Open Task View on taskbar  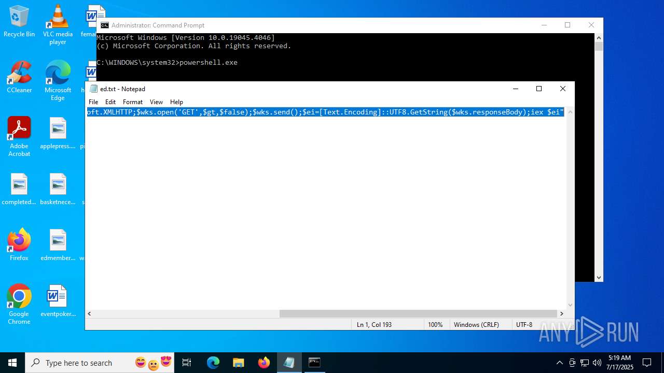(x=187, y=363)
